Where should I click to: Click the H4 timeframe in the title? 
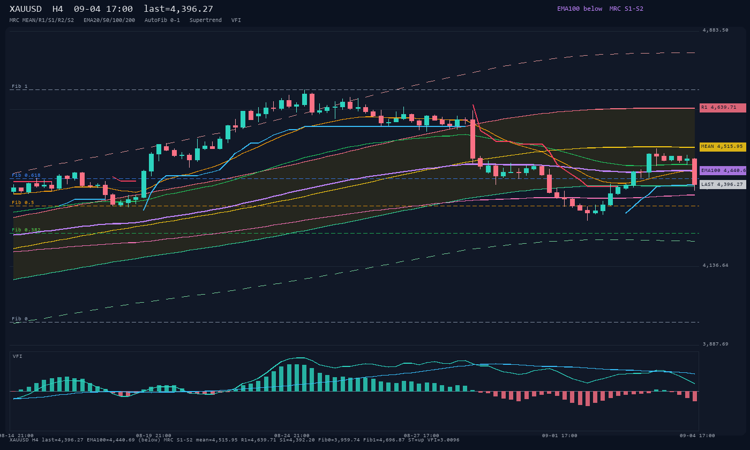[58, 9]
